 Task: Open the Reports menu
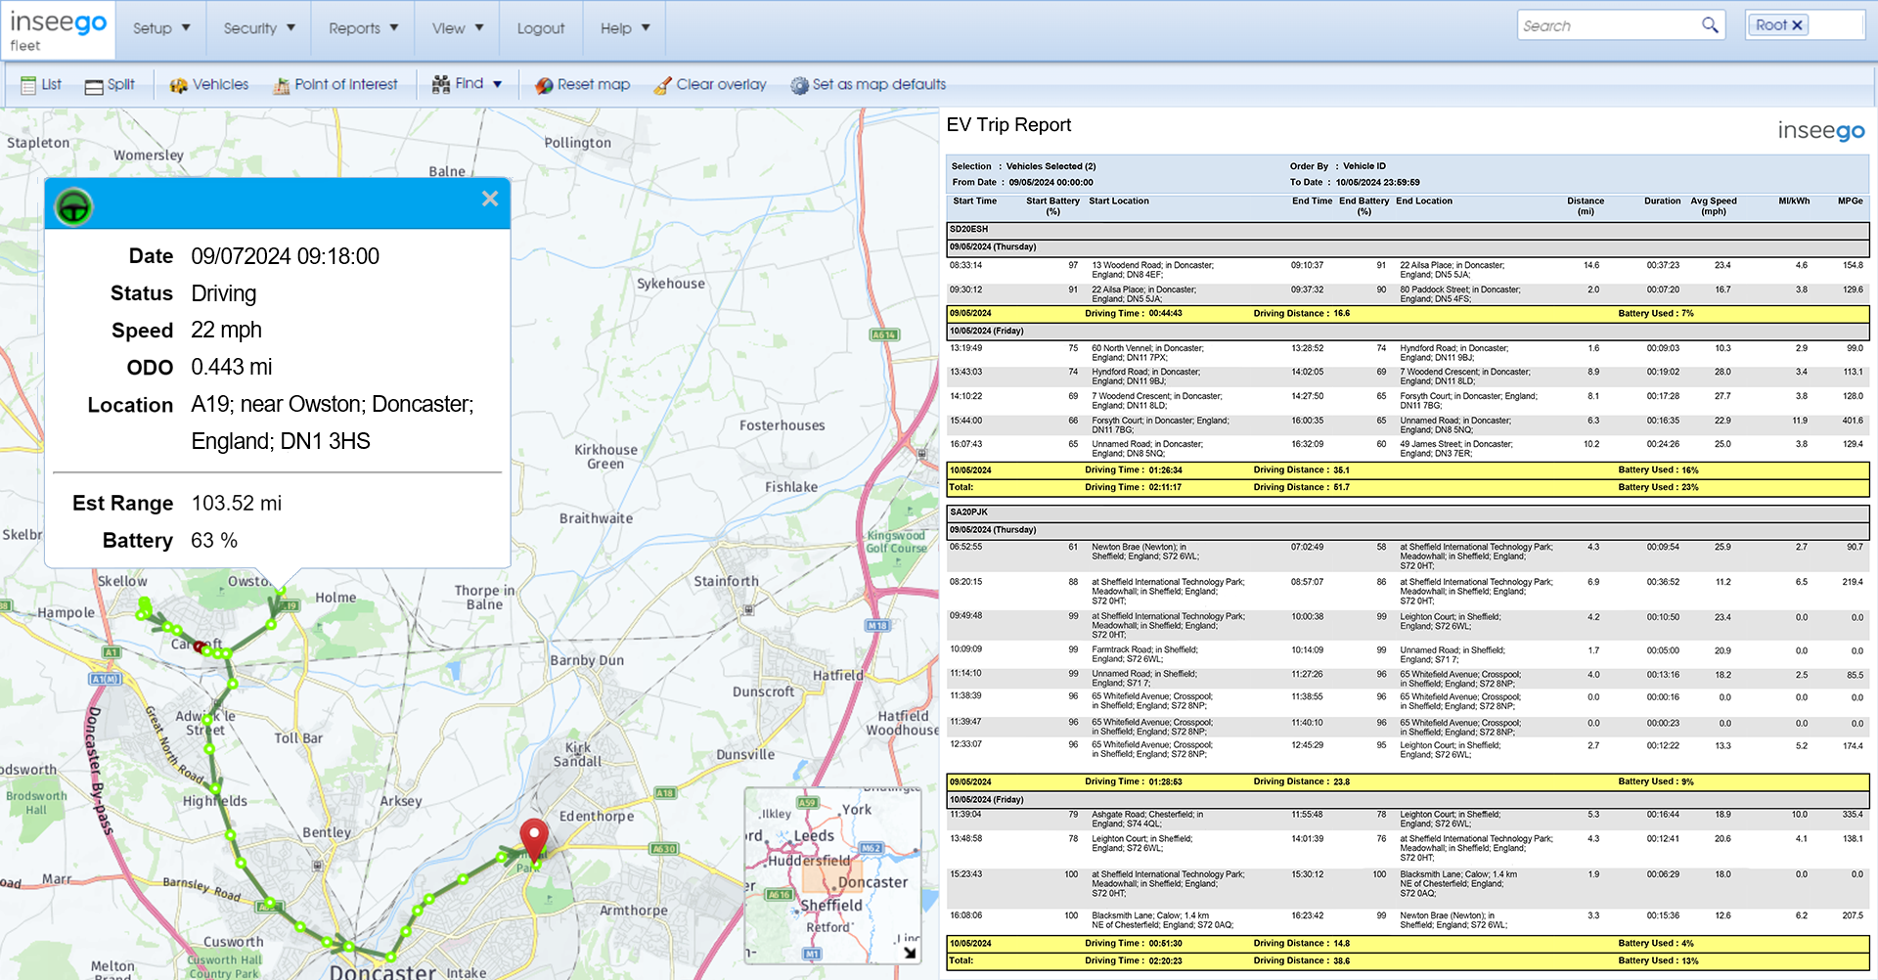point(363,28)
